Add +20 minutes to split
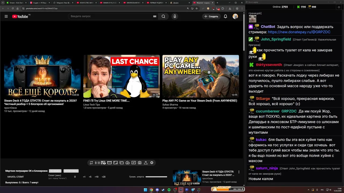This screenshot has height=193, width=344. point(103,177)
